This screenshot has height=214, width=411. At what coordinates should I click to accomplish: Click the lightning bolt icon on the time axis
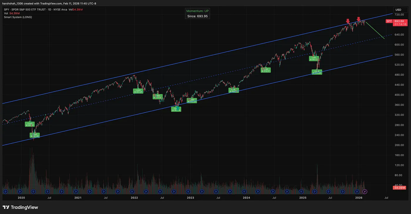365,191
